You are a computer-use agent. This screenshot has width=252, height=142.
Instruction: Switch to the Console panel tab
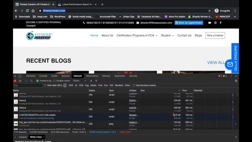point(43,76)
